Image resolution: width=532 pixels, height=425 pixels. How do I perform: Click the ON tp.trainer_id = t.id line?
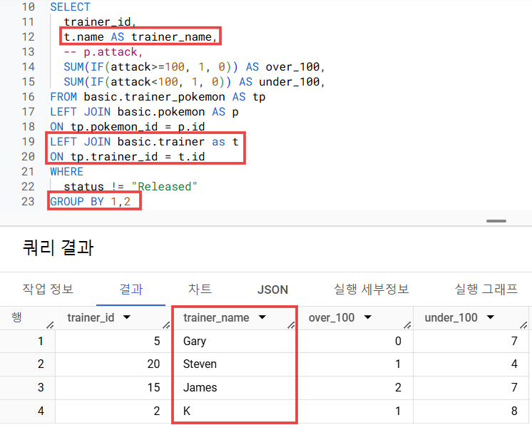click(128, 157)
